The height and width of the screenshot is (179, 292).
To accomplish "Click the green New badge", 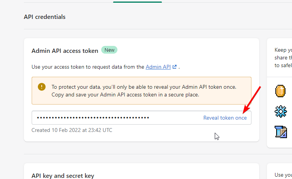I will (109, 50).
